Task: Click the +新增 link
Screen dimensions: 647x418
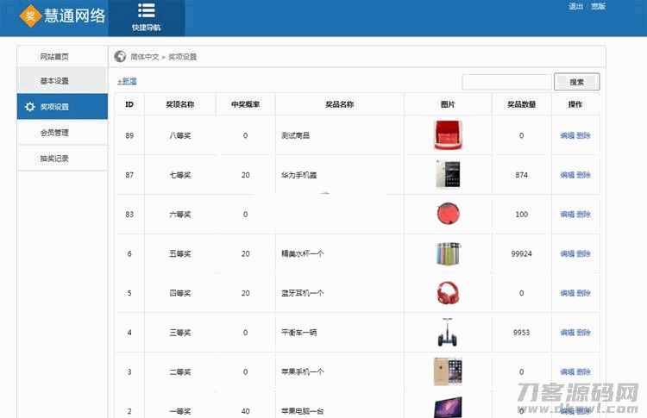Action: [x=127, y=81]
